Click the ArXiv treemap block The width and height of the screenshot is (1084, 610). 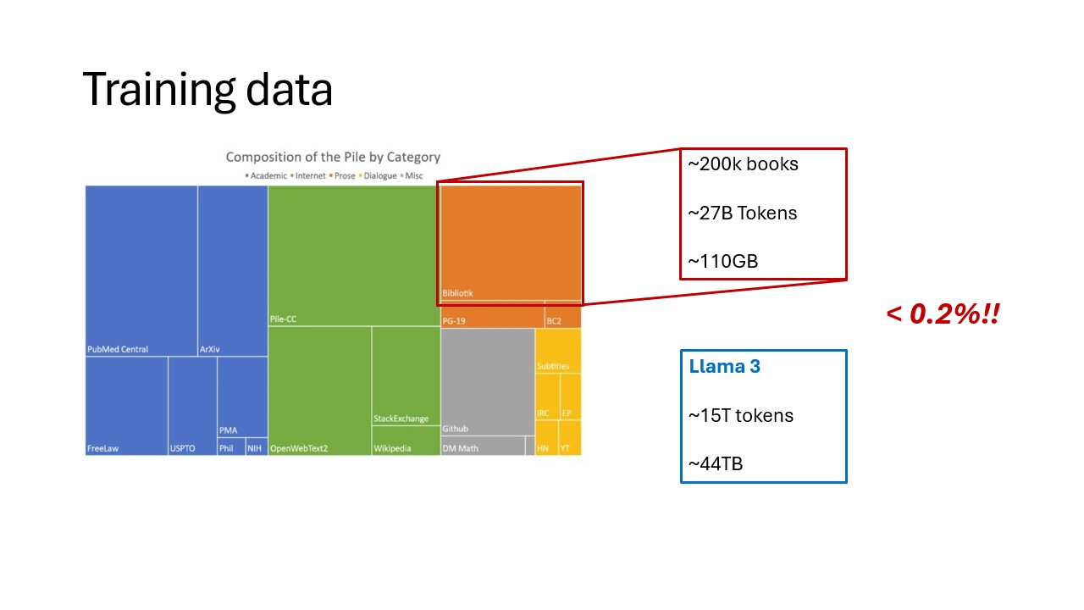pyautogui.click(x=233, y=271)
